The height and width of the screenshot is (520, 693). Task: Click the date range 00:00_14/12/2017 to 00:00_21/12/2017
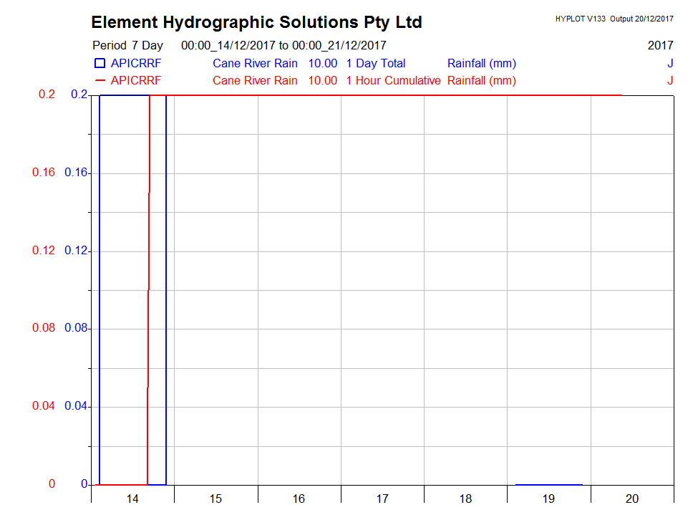point(283,45)
